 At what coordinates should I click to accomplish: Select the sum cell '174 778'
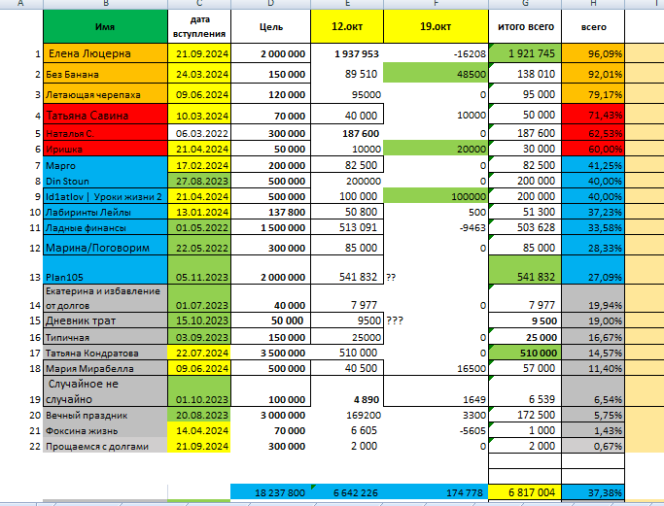pyautogui.click(x=436, y=492)
